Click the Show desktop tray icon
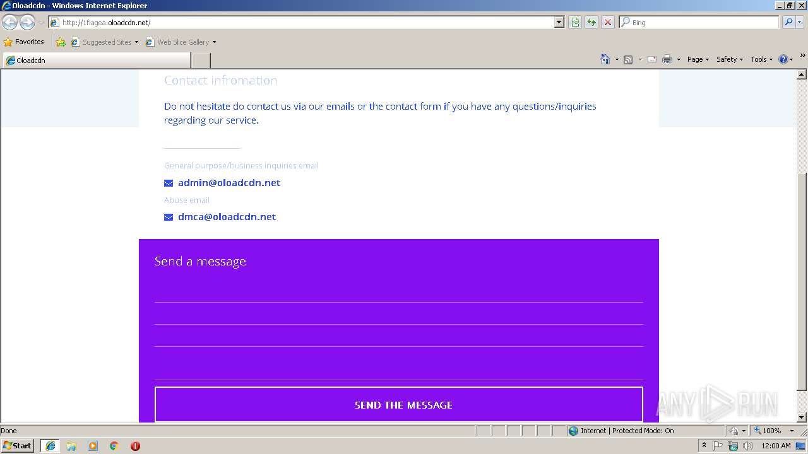Image resolution: width=808 pixels, height=454 pixels. pos(801,446)
